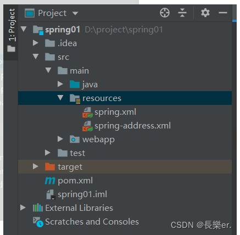Viewport: 240px width, 235px height.
Task: Click the .idea folder icon
Action: tap(50, 43)
